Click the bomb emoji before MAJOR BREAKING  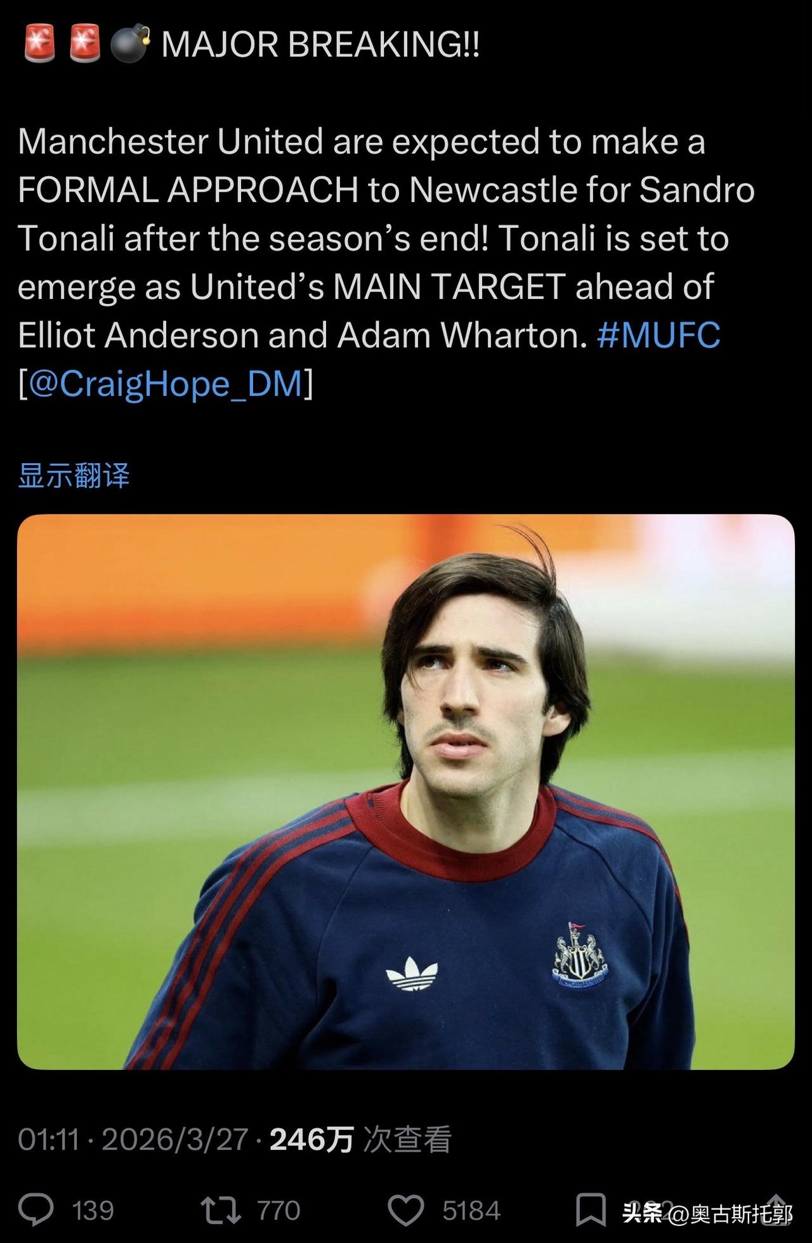point(130,44)
